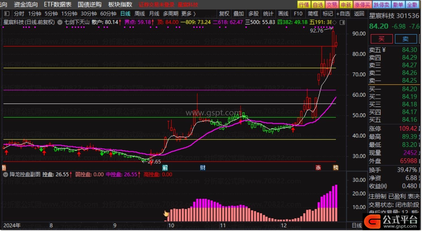The image size is (422, 231).
Task: Click the 简框 toolbar item
Action: (x=313, y=14)
